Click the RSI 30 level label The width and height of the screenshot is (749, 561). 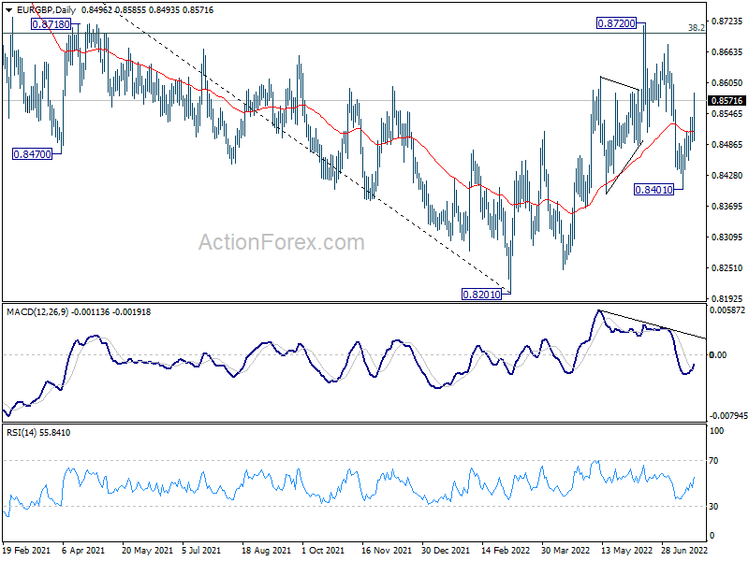[713, 507]
